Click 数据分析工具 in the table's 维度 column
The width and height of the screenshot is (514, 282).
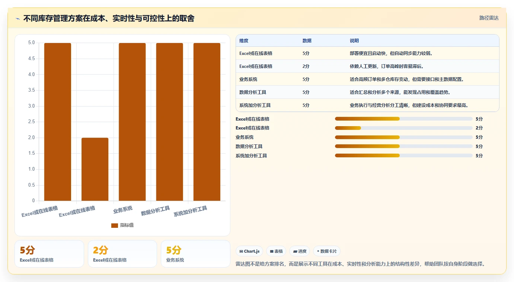click(253, 92)
